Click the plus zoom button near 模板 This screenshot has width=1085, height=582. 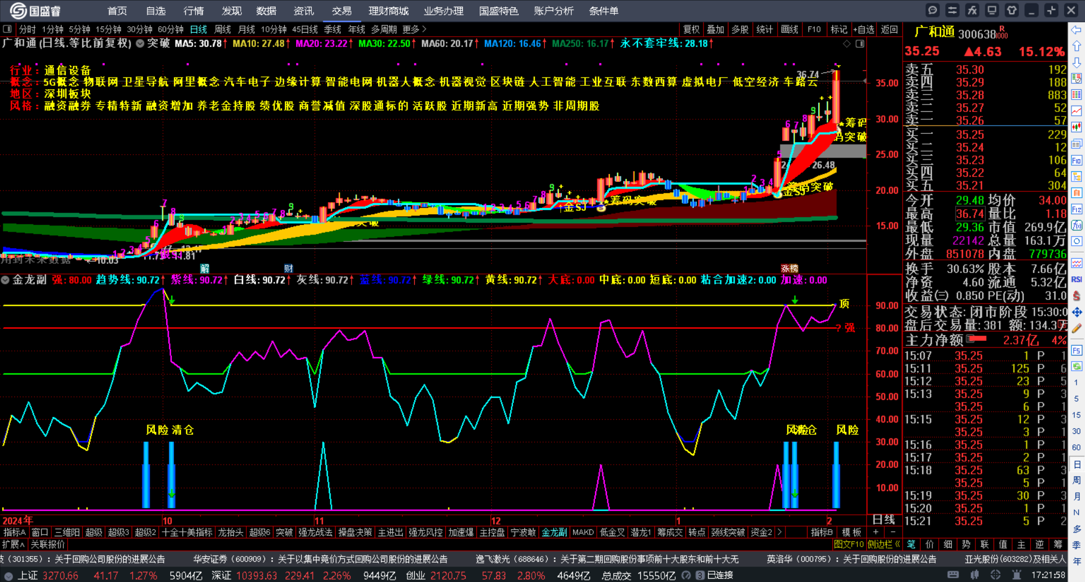click(875, 532)
